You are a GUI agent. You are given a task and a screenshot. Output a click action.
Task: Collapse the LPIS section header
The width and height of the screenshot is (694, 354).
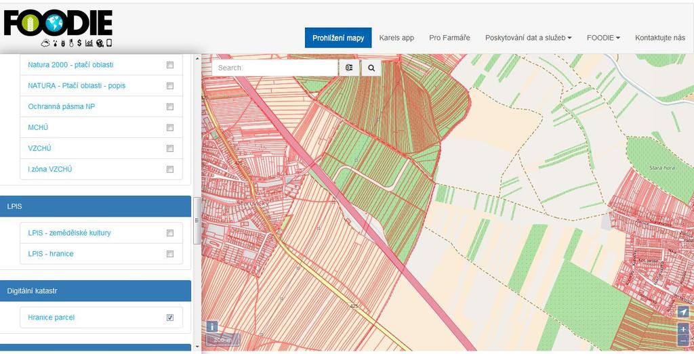pos(95,206)
